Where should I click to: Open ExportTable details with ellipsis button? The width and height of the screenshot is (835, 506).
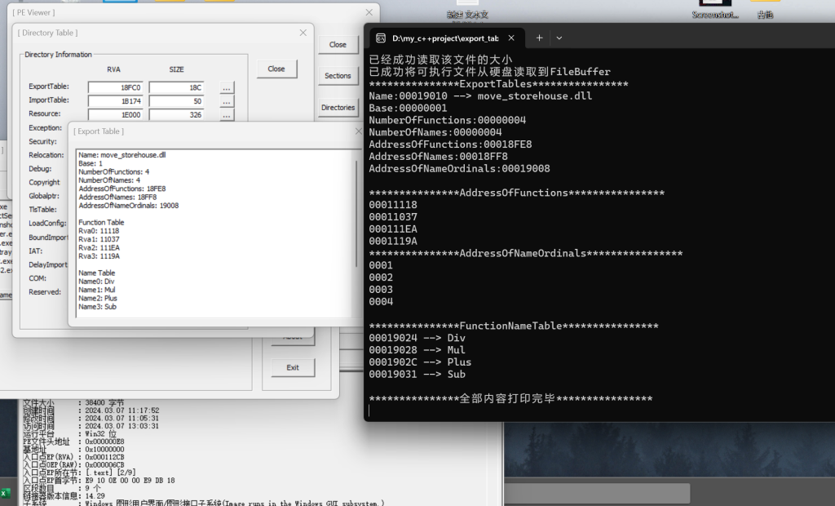click(x=227, y=87)
